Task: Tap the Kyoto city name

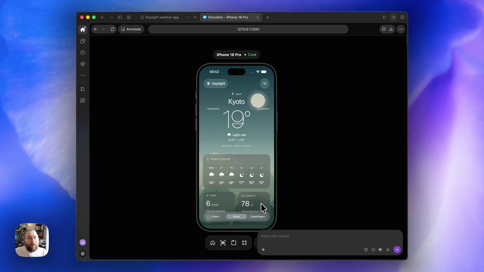Action: (x=236, y=102)
